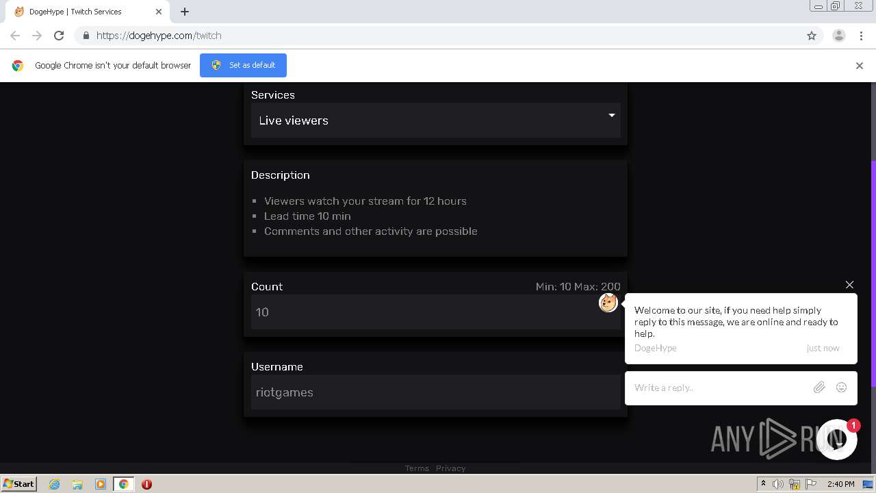
Task: Click the Set as default button
Action: coord(243,65)
